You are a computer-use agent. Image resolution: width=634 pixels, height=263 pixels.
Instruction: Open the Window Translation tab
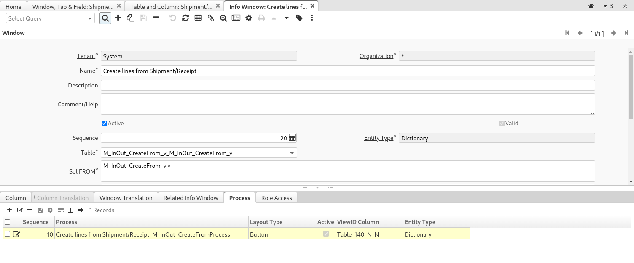[126, 197]
